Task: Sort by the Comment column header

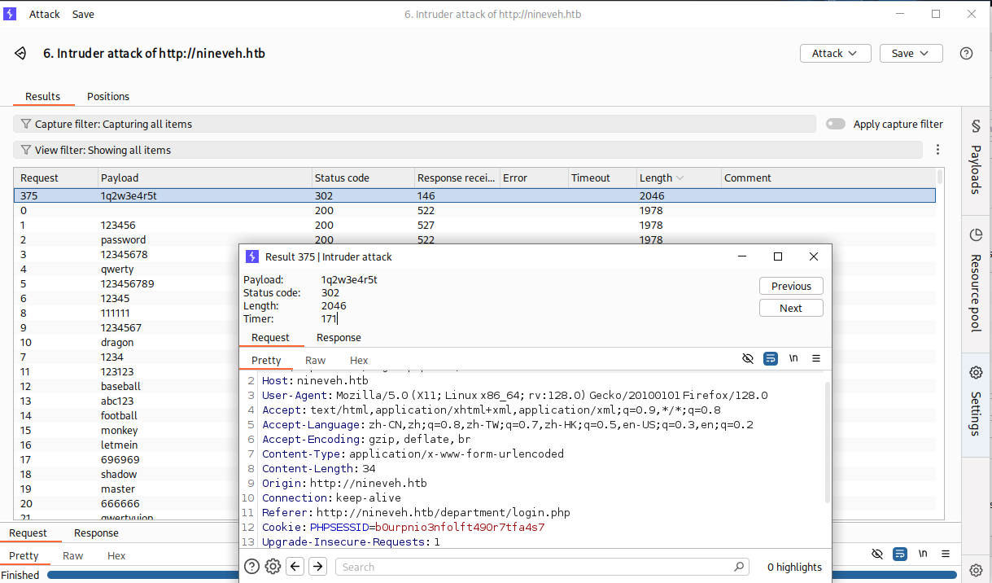Action: click(828, 178)
